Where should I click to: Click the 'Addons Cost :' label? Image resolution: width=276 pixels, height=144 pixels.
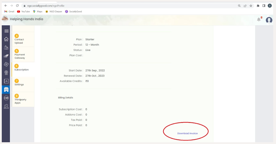click(x=74, y=115)
